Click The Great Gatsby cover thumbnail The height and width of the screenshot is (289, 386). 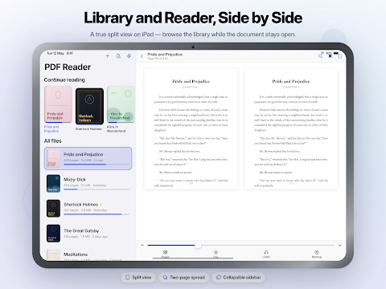pos(53,234)
